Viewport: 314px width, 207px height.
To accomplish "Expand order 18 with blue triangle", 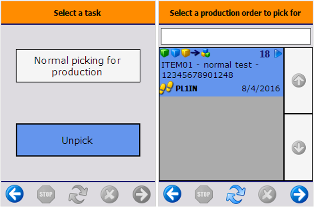I will 278,53.
